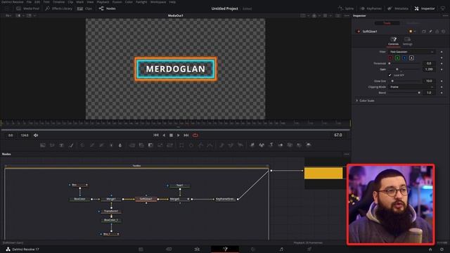Screen dimensions: 450x253
Task: Switch to the Controls tab in Inspector
Action: [x=393, y=41]
